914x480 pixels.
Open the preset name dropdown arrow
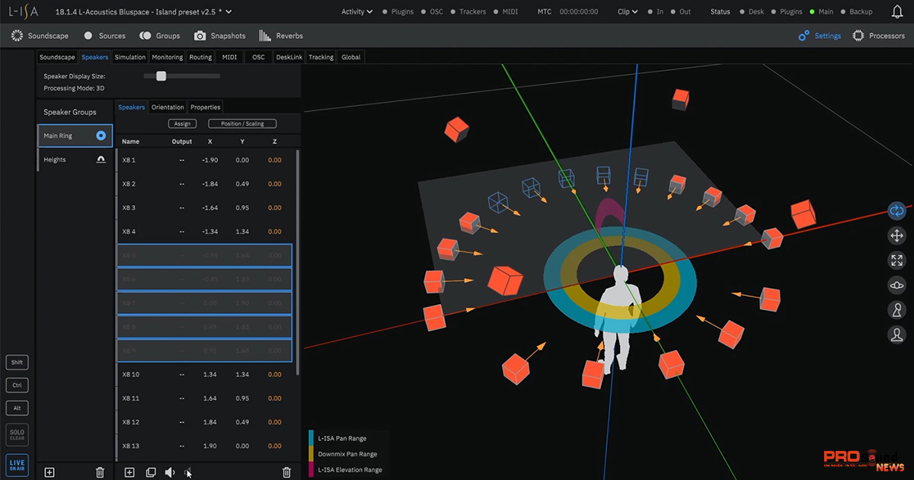(x=229, y=11)
